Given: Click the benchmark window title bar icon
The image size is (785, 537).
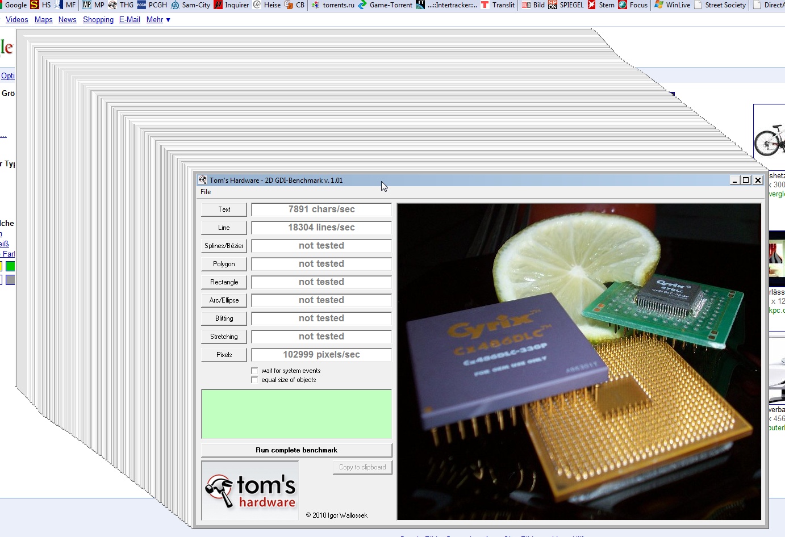Looking at the screenshot, I should 202,180.
